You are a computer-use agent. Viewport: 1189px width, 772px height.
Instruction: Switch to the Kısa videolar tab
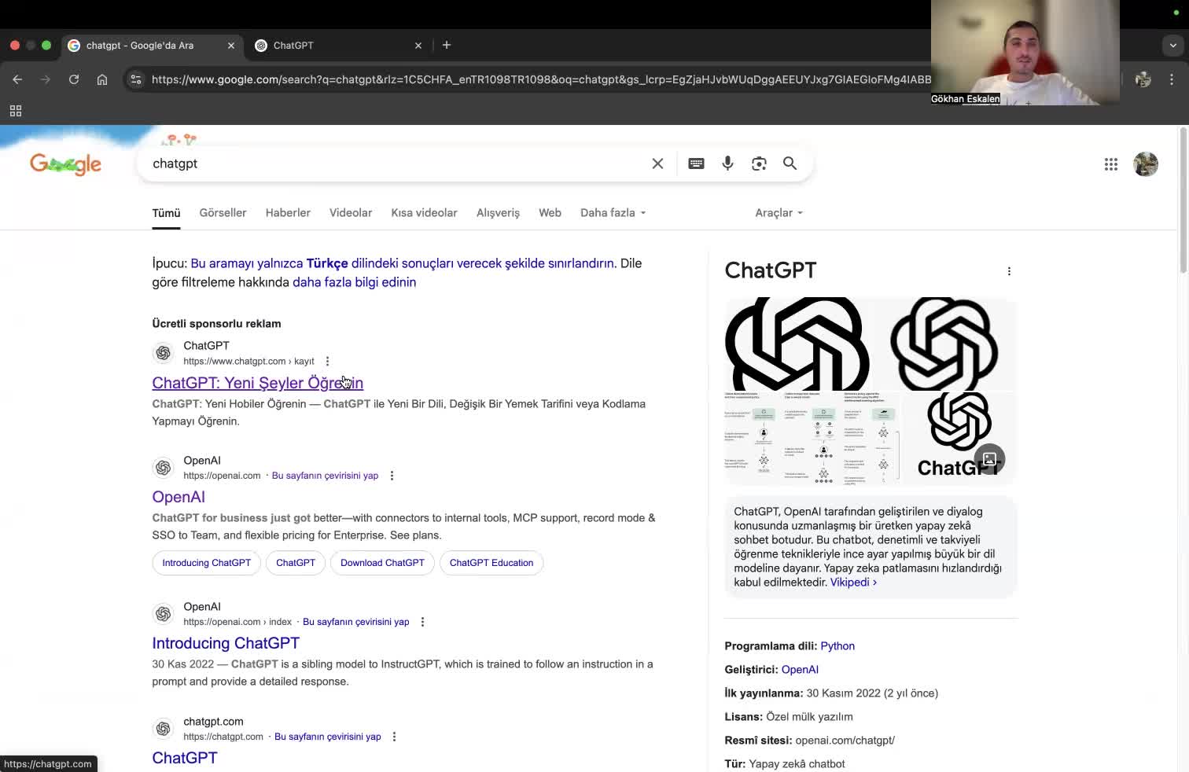pos(424,213)
